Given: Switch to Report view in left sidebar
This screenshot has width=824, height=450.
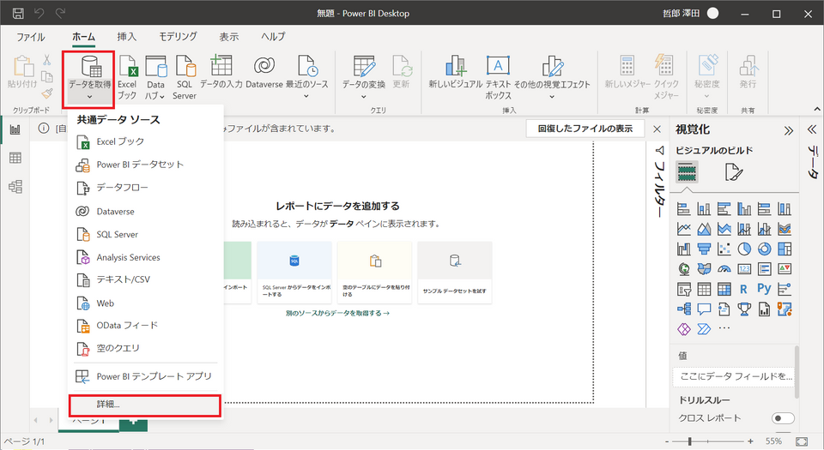Looking at the screenshot, I should (15, 129).
